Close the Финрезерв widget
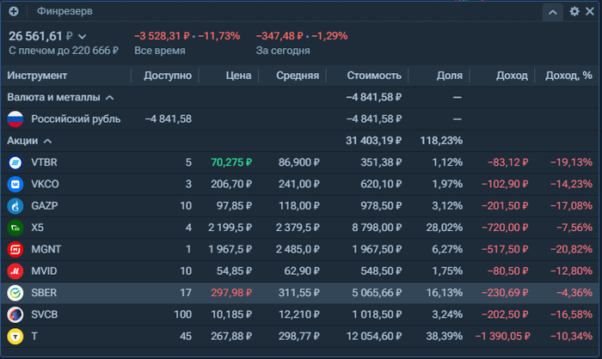Viewport: 602px width, 359px height. [x=590, y=11]
